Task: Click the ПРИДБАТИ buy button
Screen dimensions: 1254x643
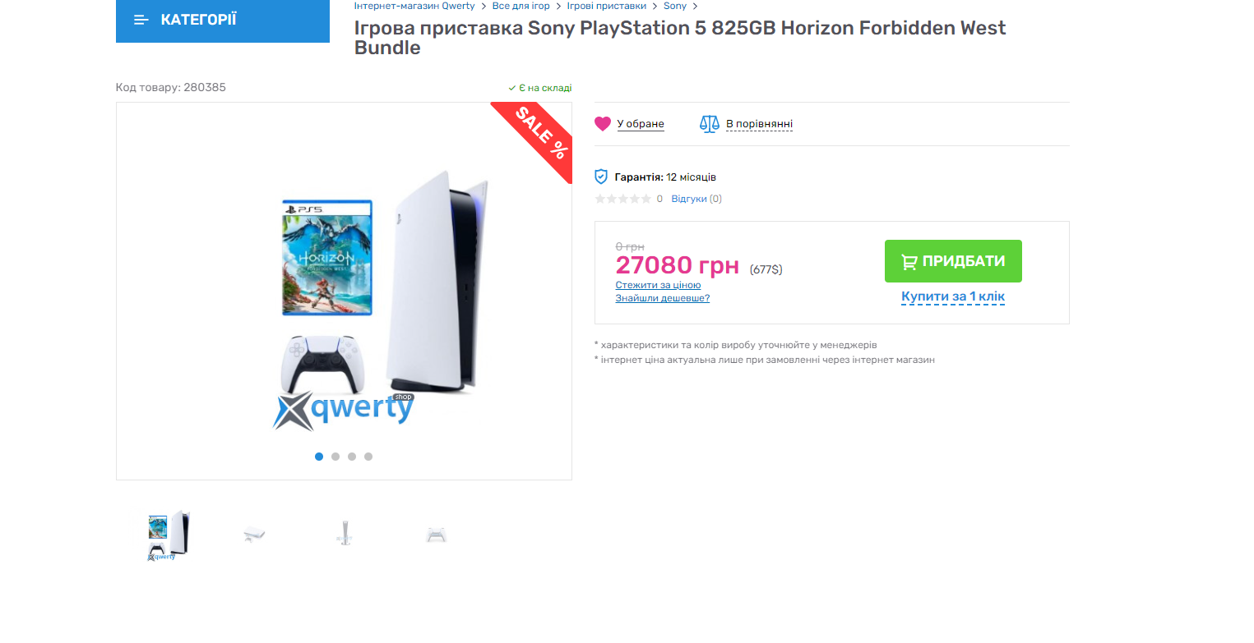Action: click(x=953, y=261)
